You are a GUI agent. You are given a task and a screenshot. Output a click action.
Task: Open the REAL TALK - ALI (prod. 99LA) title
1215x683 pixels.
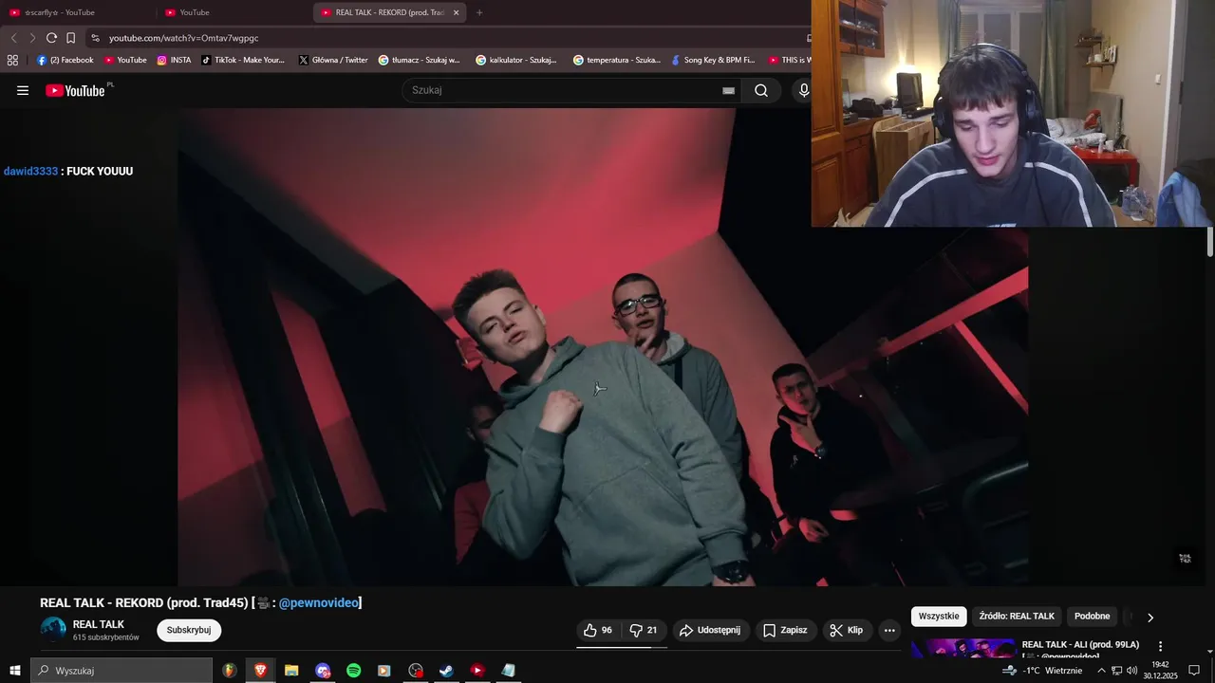click(1080, 644)
